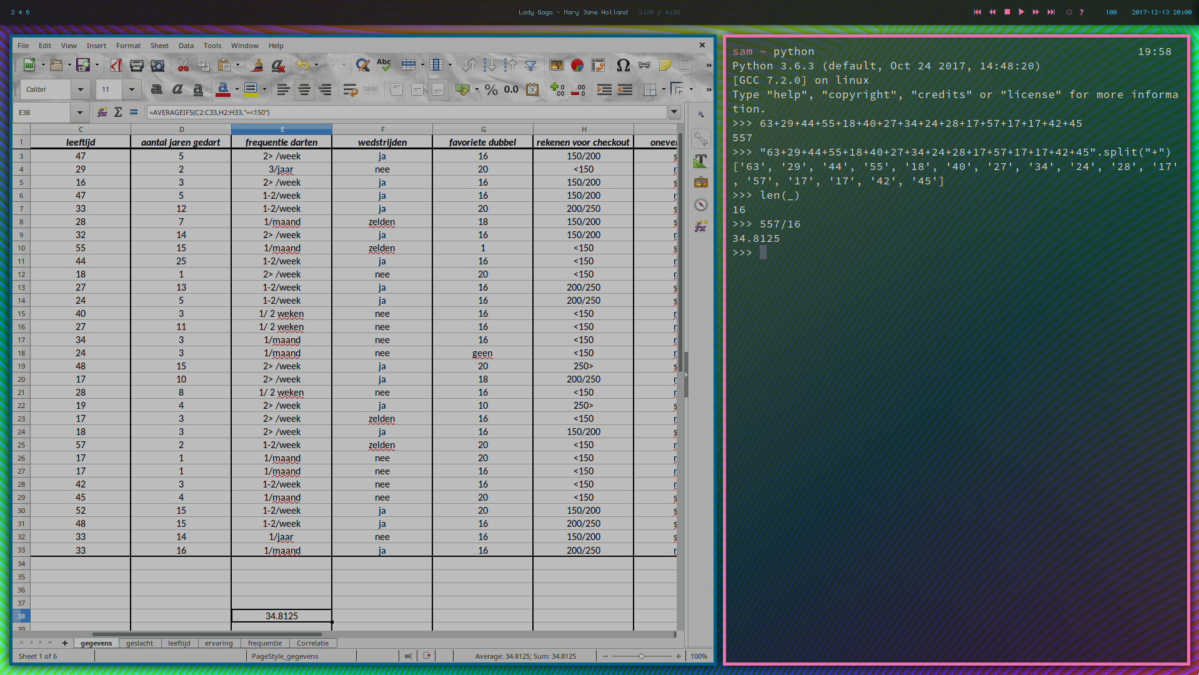The height and width of the screenshot is (675, 1199).
Task: Insert a chart using the pie icon
Action: (577, 65)
